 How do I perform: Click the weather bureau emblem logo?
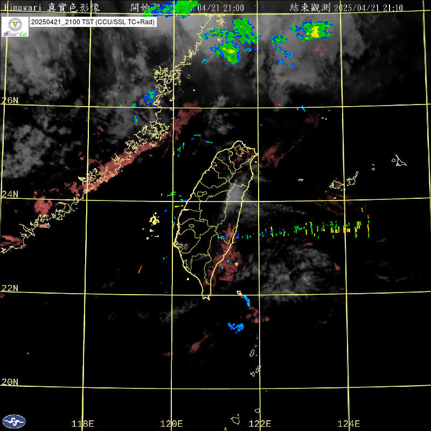click(14, 421)
